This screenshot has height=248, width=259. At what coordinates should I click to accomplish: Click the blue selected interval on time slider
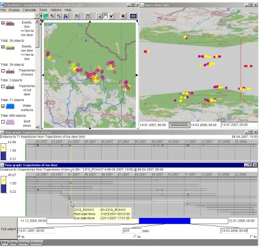[164, 221]
